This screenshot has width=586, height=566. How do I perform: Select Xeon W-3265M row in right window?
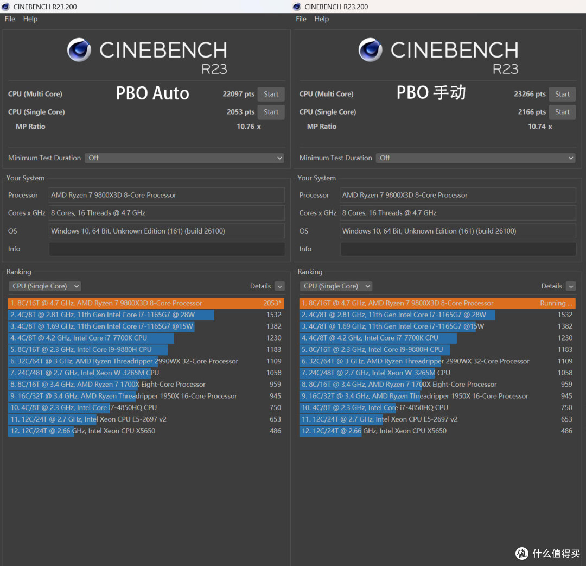pos(437,373)
